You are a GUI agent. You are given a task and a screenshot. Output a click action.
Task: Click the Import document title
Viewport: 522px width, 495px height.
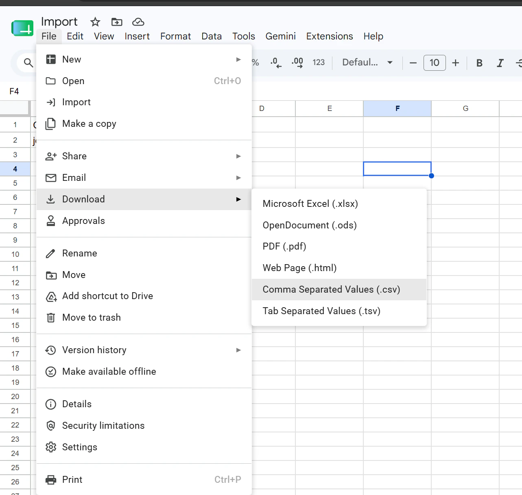coord(59,22)
